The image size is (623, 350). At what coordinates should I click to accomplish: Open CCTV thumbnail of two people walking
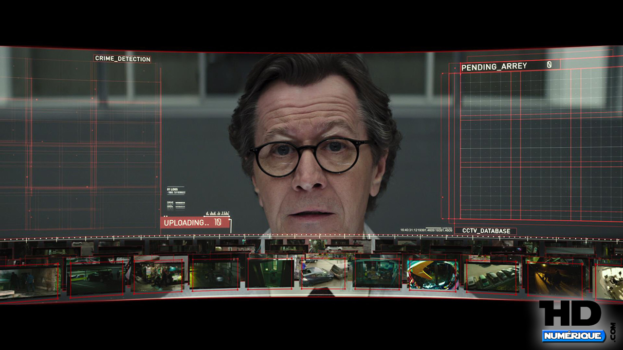(29, 282)
